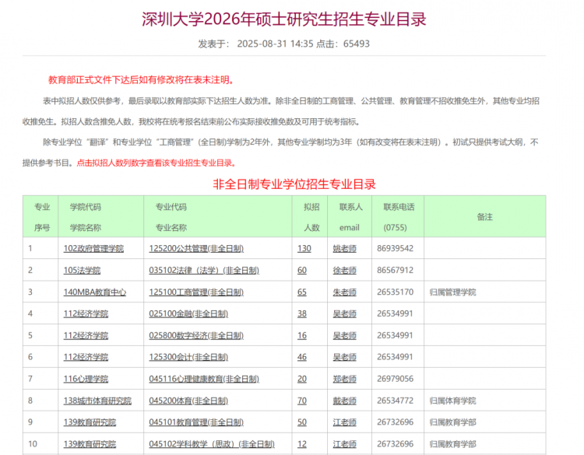Click the 125200公共管理(非全日制) major link
Image resolution: width=584 pixels, height=455 pixels.
pyautogui.click(x=195, y=249)
